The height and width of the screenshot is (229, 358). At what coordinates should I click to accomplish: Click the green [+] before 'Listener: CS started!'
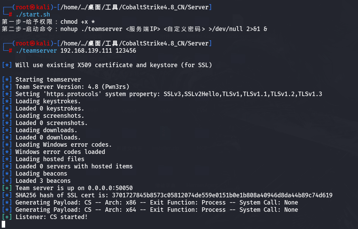(x=7, y=217)
